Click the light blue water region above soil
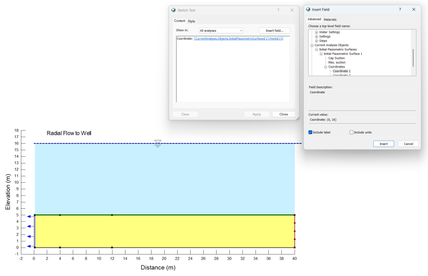Viewport: 428px width, 276px height. [165, 179]
